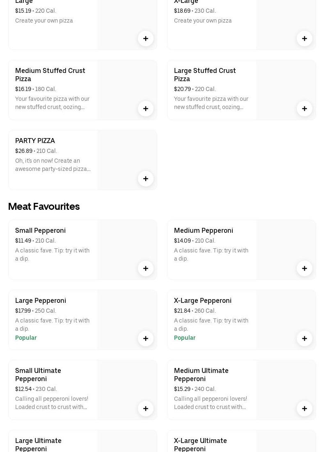Open Small Pepperoni item title

coord(40,230)
